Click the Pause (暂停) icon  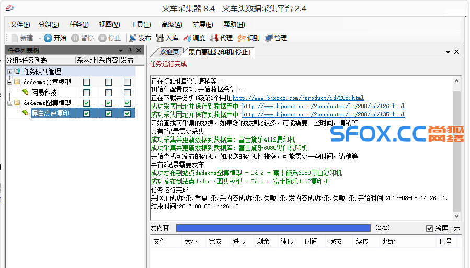[x=75, y=38]
